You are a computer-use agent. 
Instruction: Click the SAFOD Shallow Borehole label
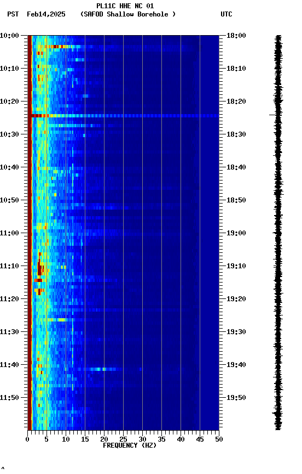128,14
